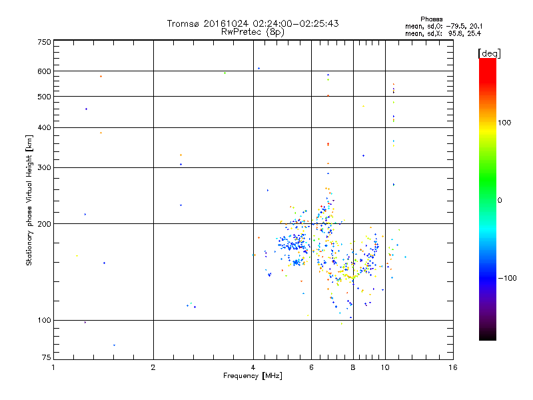Click the 'Frequency [MHz]' x-axis title
The height and width of the screenshot is (400, 533).
coord(253,376)
